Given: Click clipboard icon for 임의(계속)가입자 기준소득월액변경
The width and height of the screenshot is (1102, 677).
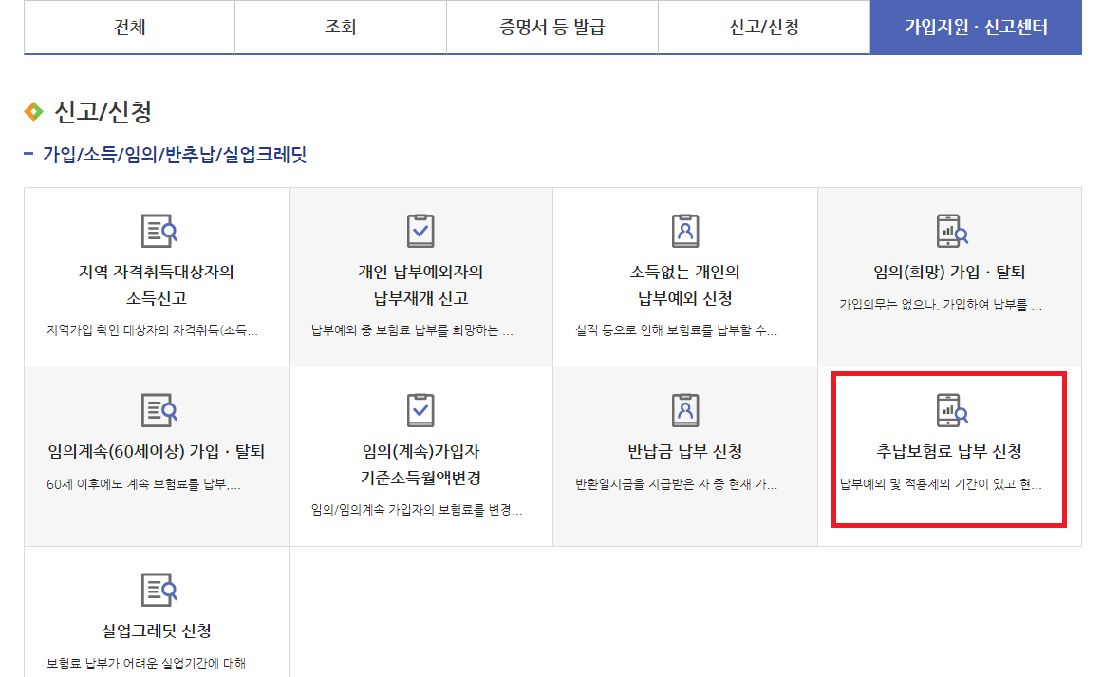Looking at the screenshot, I should (x=420, y=410).
